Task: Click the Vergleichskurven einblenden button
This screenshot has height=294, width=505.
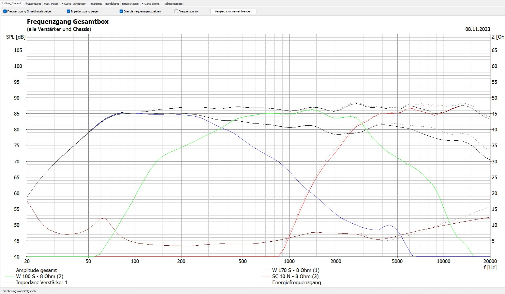Action: pos(233,11)
